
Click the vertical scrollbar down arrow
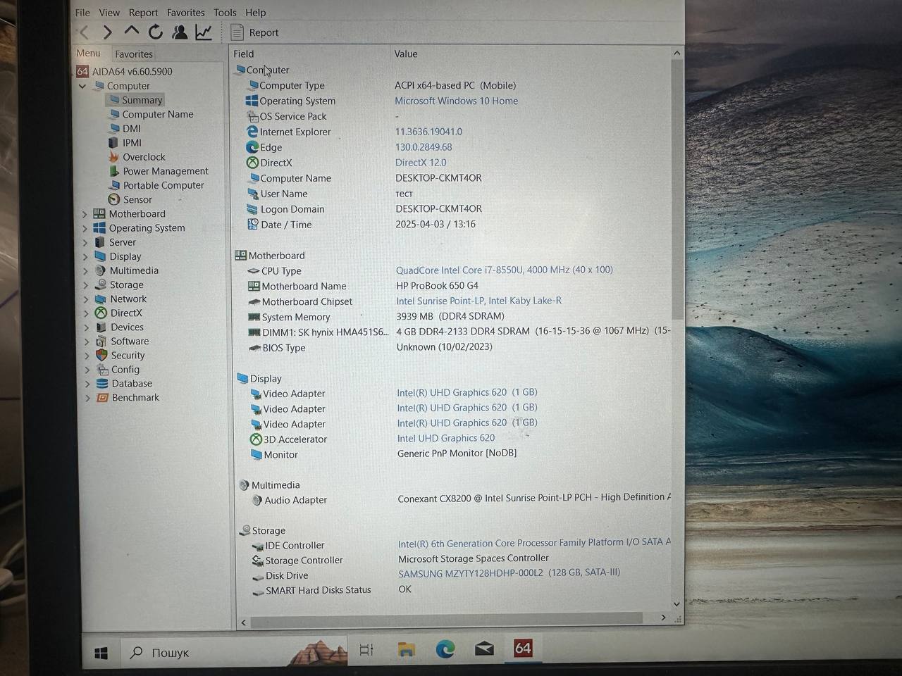click(x=676, y=604)
